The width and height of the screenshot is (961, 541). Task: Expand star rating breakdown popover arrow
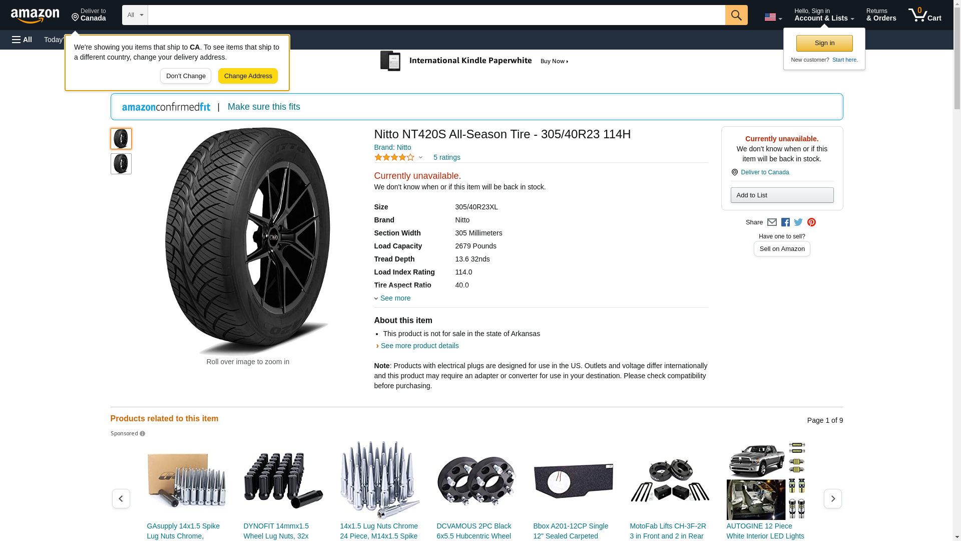pos(420,157)
